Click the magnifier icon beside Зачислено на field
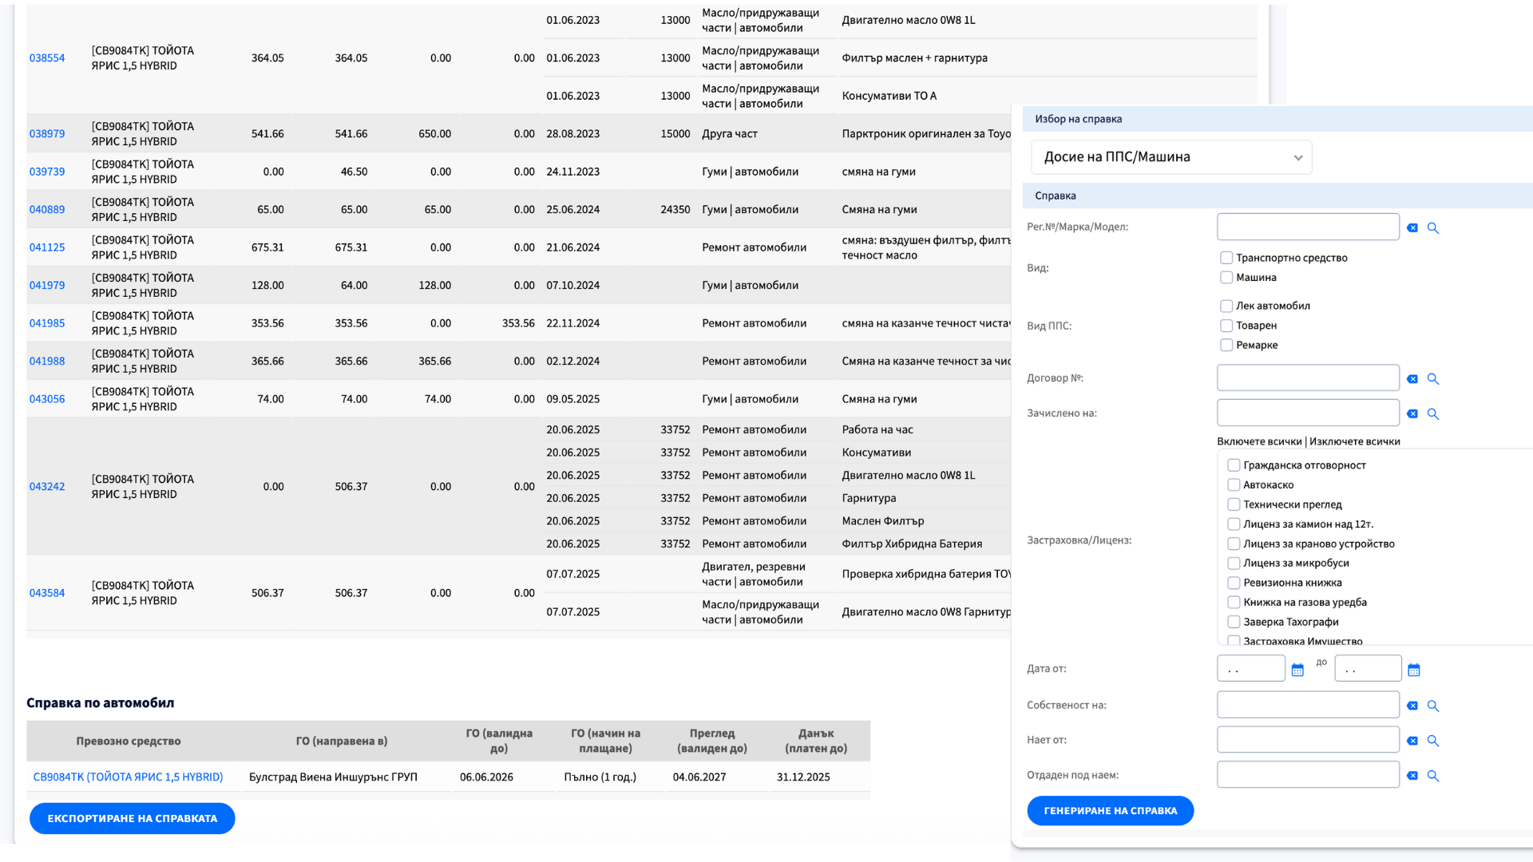The image size is (1533, 862). 1433,414
